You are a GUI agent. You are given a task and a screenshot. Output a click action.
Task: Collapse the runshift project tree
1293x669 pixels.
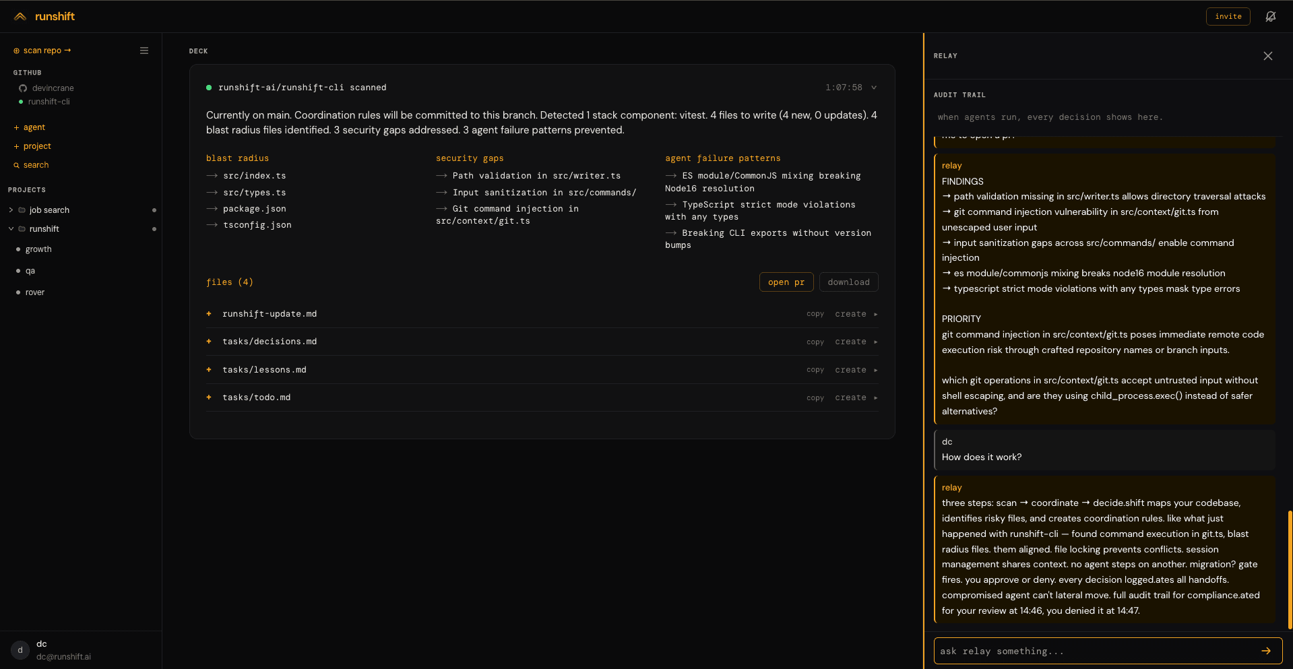11,229
